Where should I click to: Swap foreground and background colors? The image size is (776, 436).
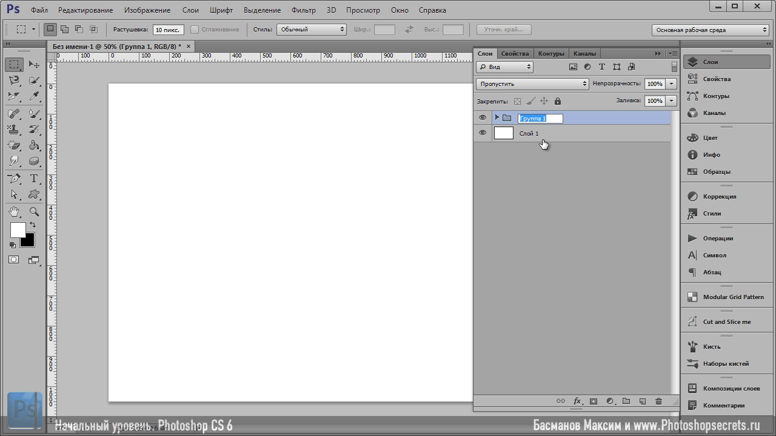[33, 225]
